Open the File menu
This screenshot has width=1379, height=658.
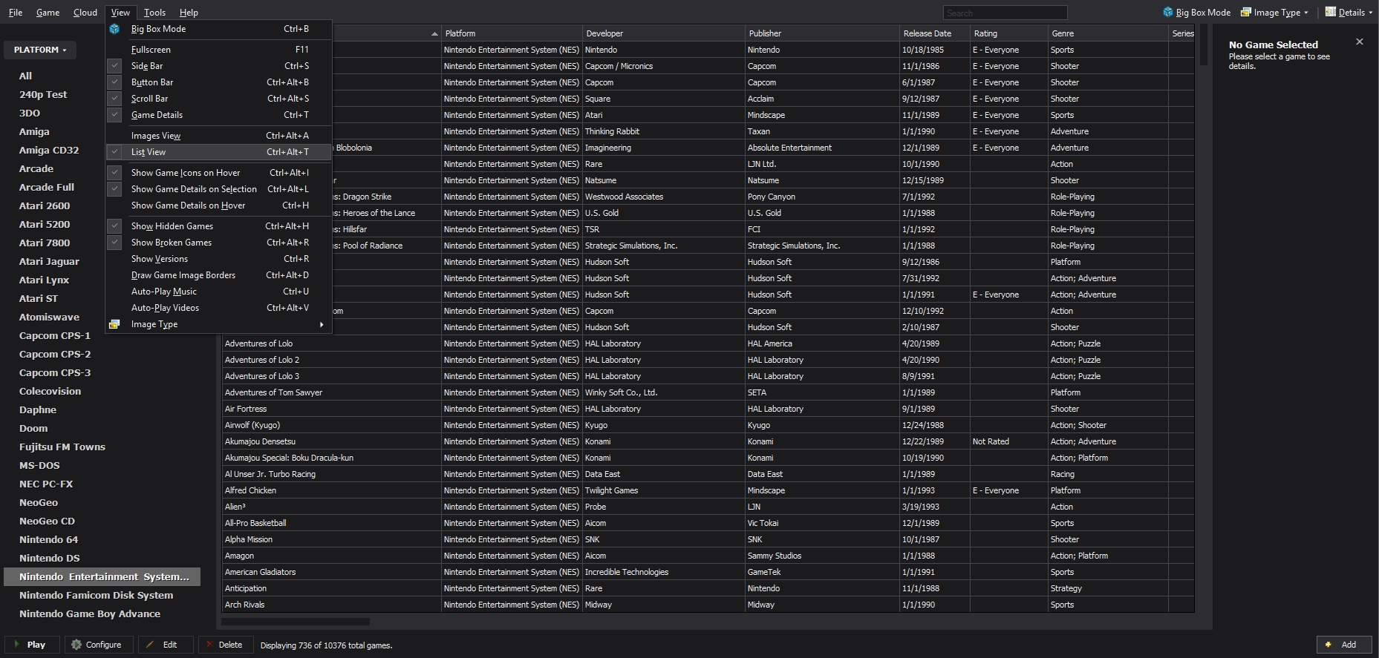point(15,13)
